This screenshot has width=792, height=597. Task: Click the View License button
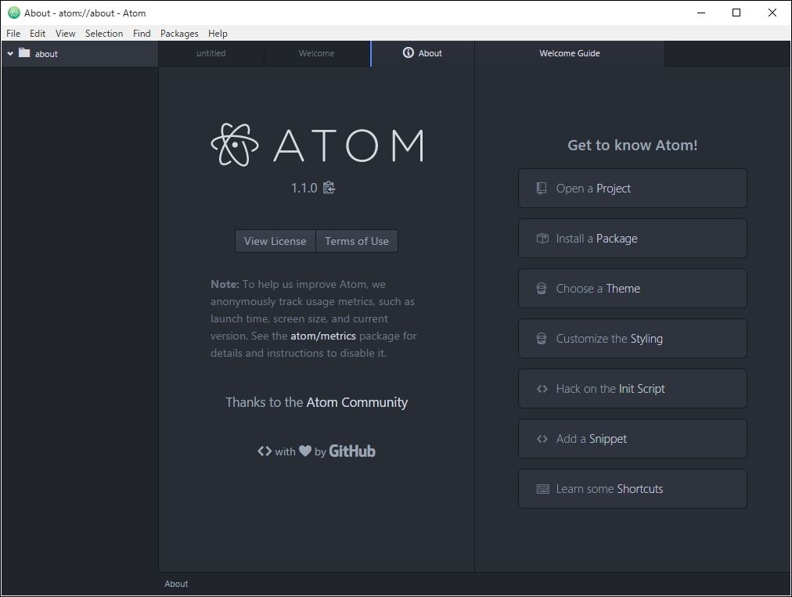tap(275, 241)
